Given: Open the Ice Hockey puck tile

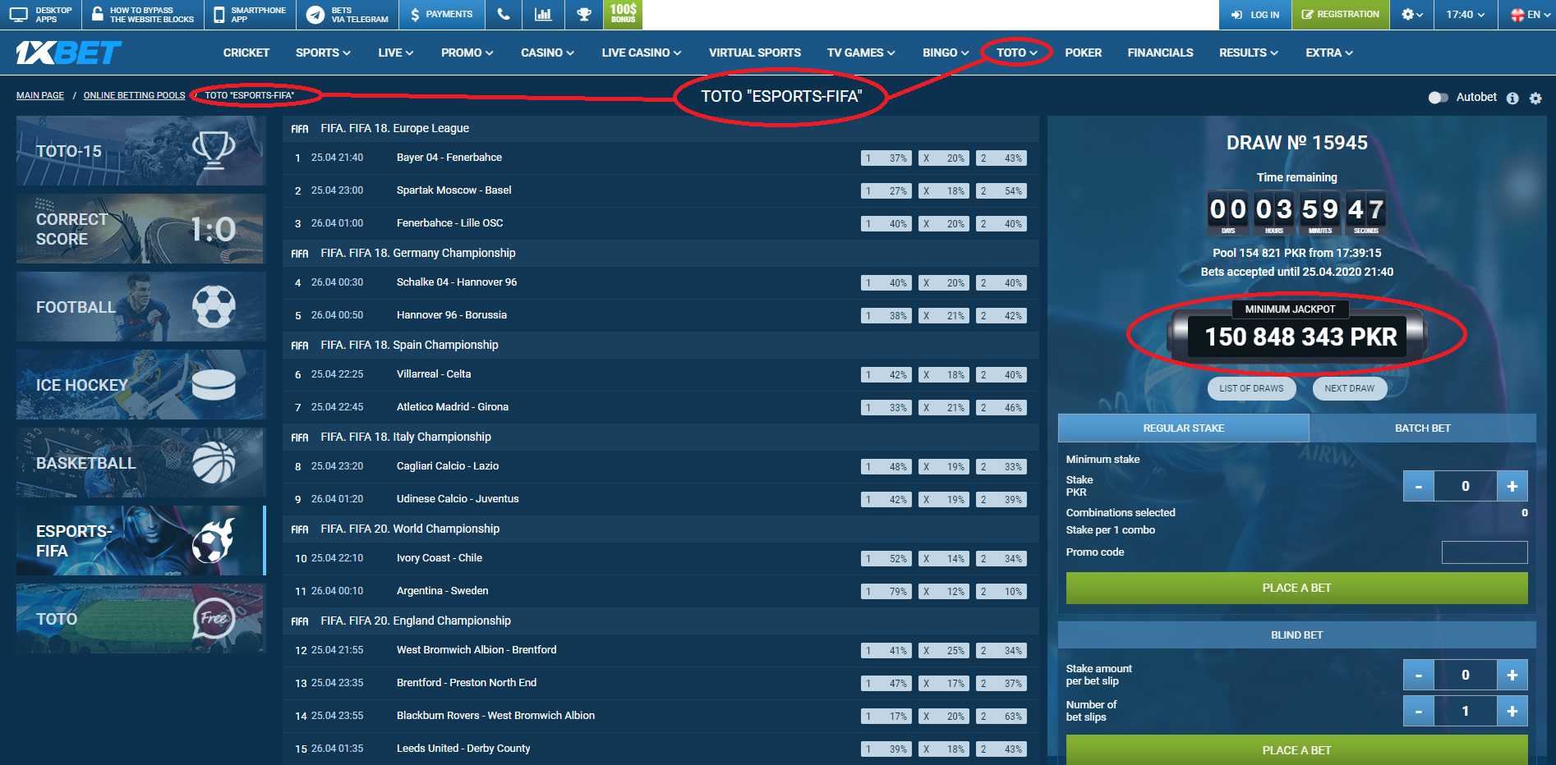Looking at the screenshot, I should click(x=140, y=384).
